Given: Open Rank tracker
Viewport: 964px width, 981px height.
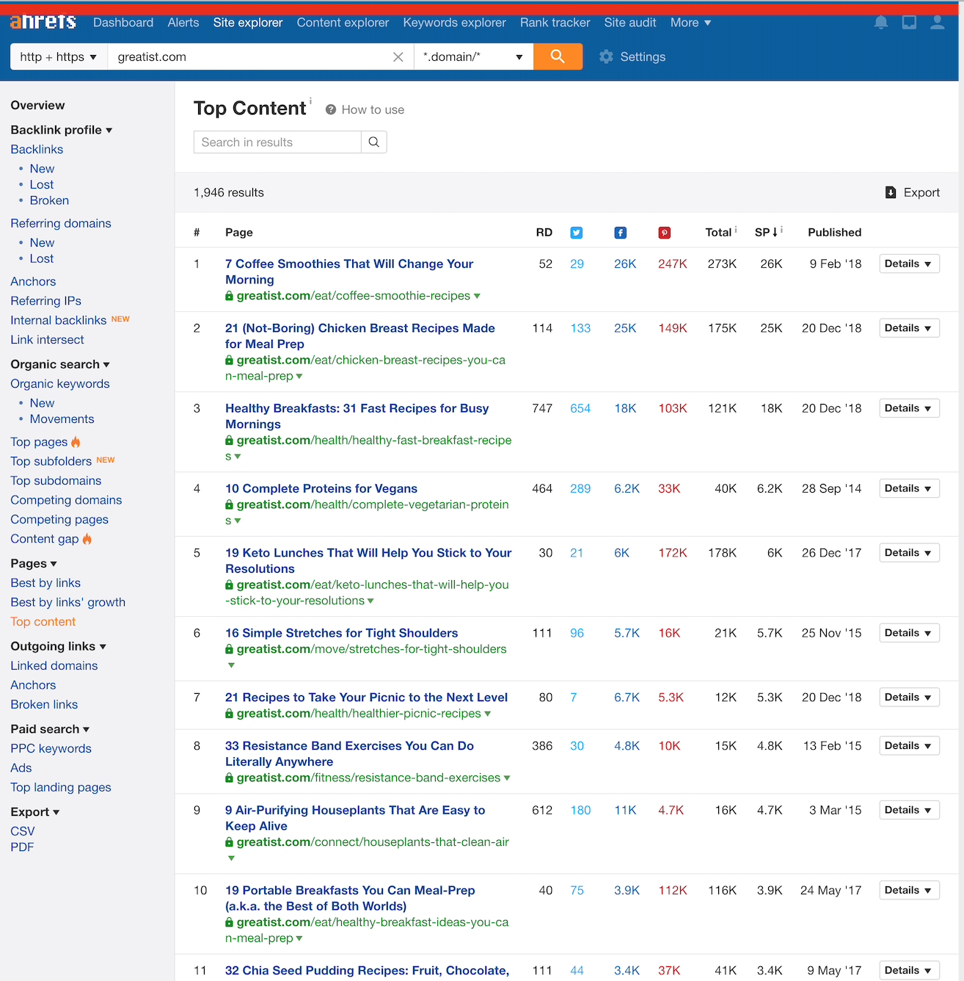Looking at the screenshot, I should pyautogui.click(x=555, y=23).
